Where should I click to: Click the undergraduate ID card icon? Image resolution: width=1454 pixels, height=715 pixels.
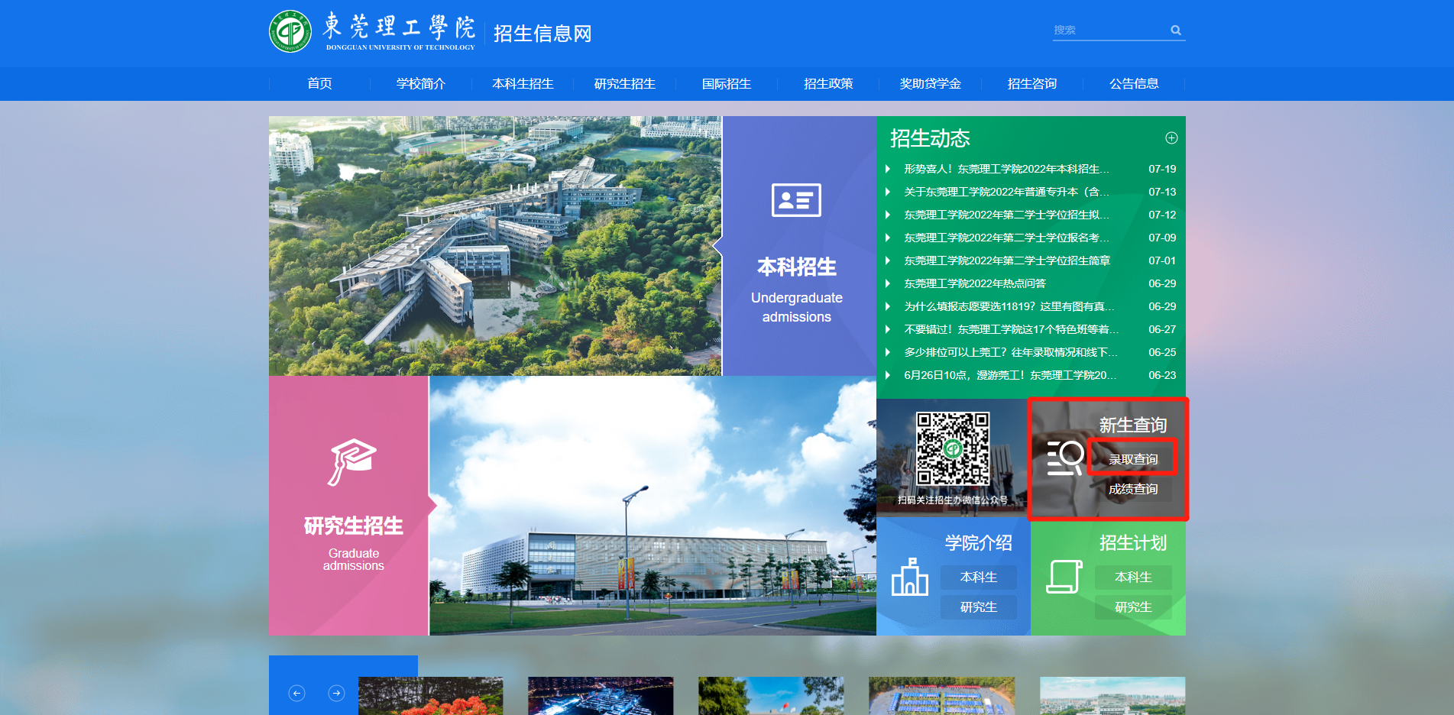tap(796, 200)
